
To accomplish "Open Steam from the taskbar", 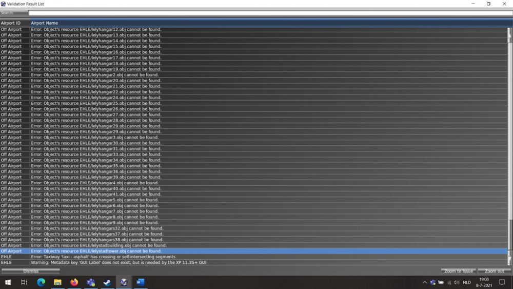I will coord(107,282).
